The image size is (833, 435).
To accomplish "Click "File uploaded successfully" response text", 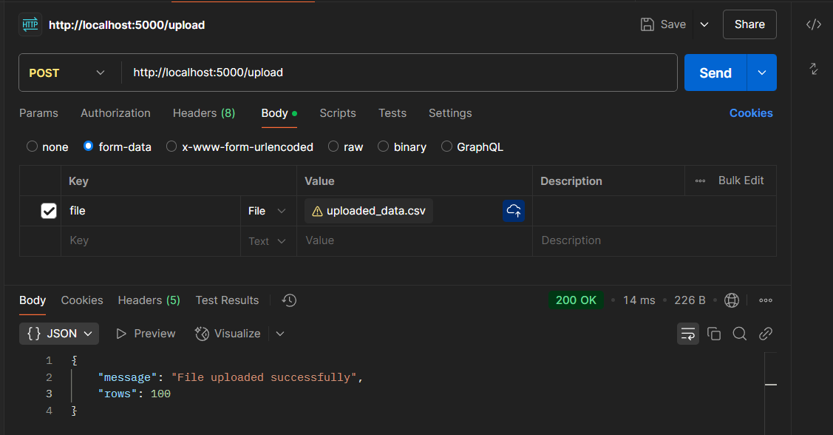I will tap(263, 377).
